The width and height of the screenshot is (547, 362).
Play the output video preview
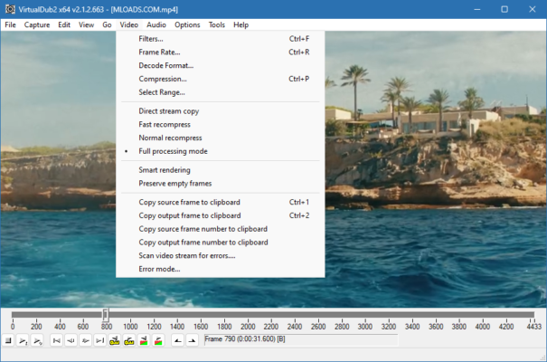pyautogui.click(x=37, y=340)
